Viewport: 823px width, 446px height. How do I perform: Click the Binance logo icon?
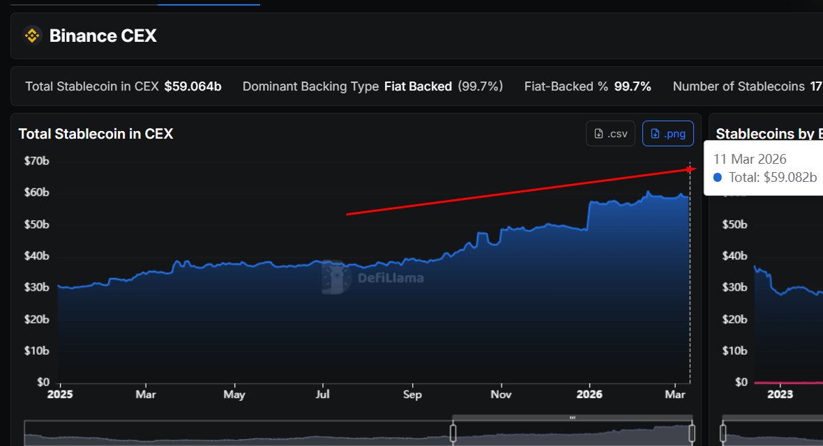tap(32, 36)
